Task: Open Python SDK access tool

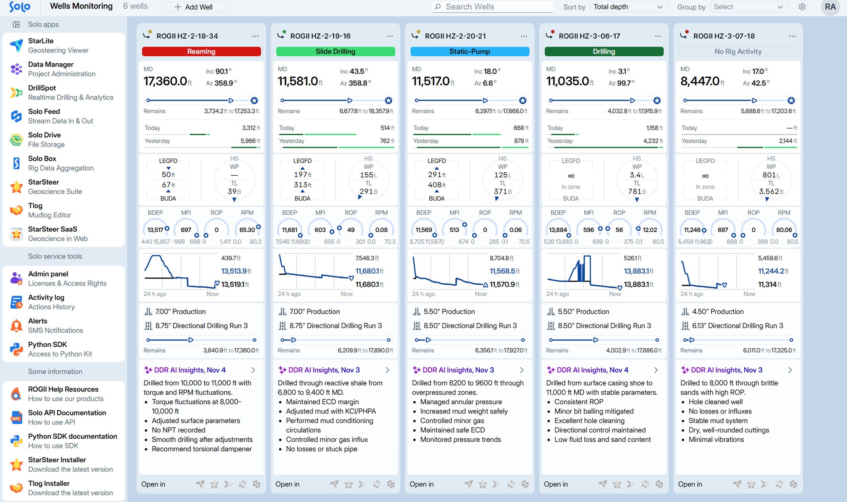Action: pyautogui.click(x=59, y=349)
